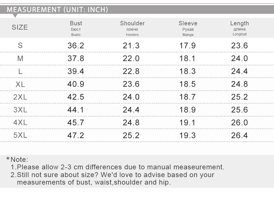
Task: Click the M size row label
Action: click(x=20, y=58)
